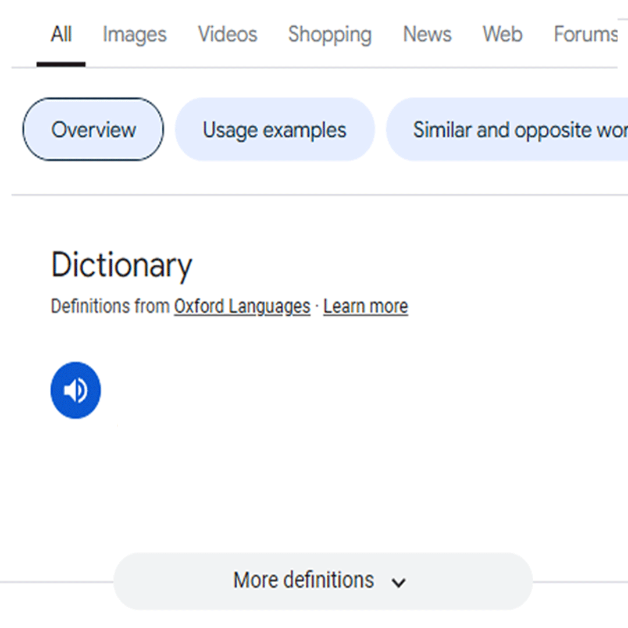The height and width of the screenshot is (628, 628).
Task: Show Usage examples chip
Action: click(x=274, y=130)
